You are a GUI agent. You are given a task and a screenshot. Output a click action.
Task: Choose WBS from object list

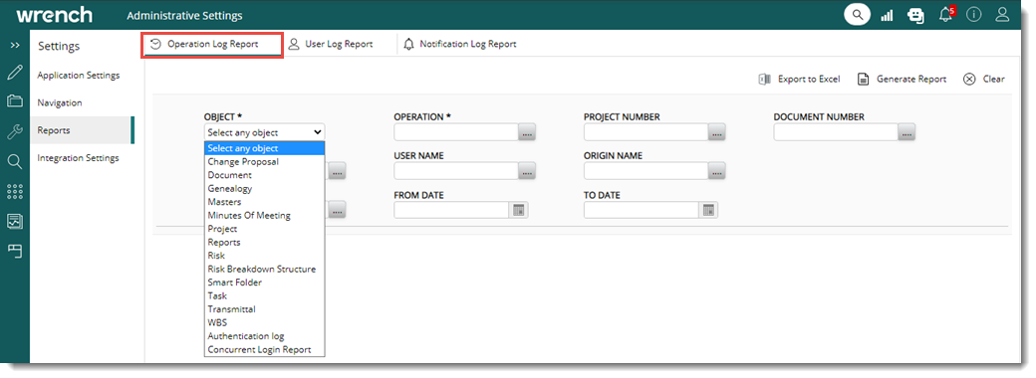(x=264, y=322)
